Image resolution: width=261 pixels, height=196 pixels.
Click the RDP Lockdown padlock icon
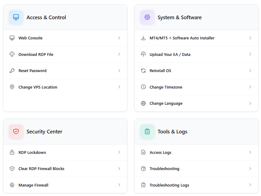click(12, 152)
